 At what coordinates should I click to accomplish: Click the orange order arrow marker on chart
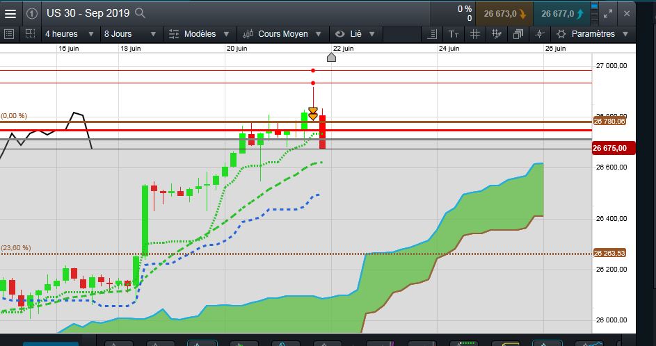coord(313,113)
